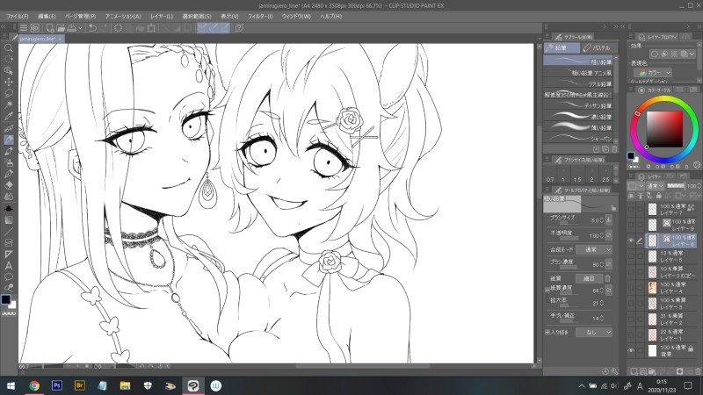Select the Eraser tool

pos(9,185)
